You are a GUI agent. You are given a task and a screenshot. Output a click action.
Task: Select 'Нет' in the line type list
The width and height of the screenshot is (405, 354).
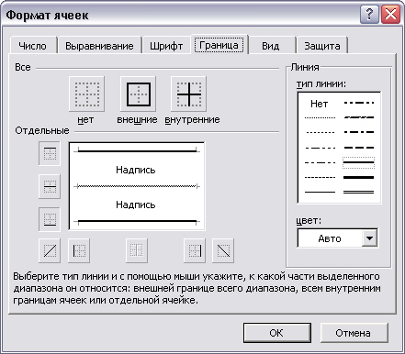[x=319, y=104]
